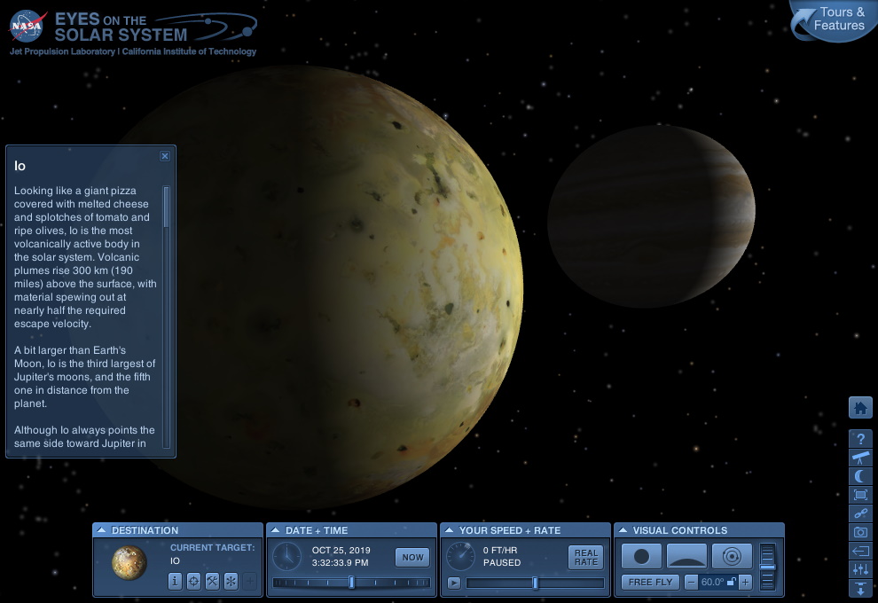Collapse the Date + Time panel
Image resolution: width=878 pixels, height=603 pixels.
[276, 529]
